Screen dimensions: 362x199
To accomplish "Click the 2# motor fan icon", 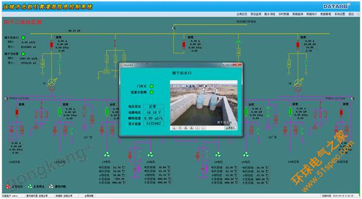I will [x=150, y=155].
